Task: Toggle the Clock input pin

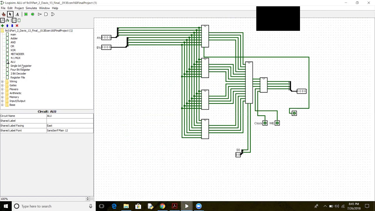Action: coord(265,123)
